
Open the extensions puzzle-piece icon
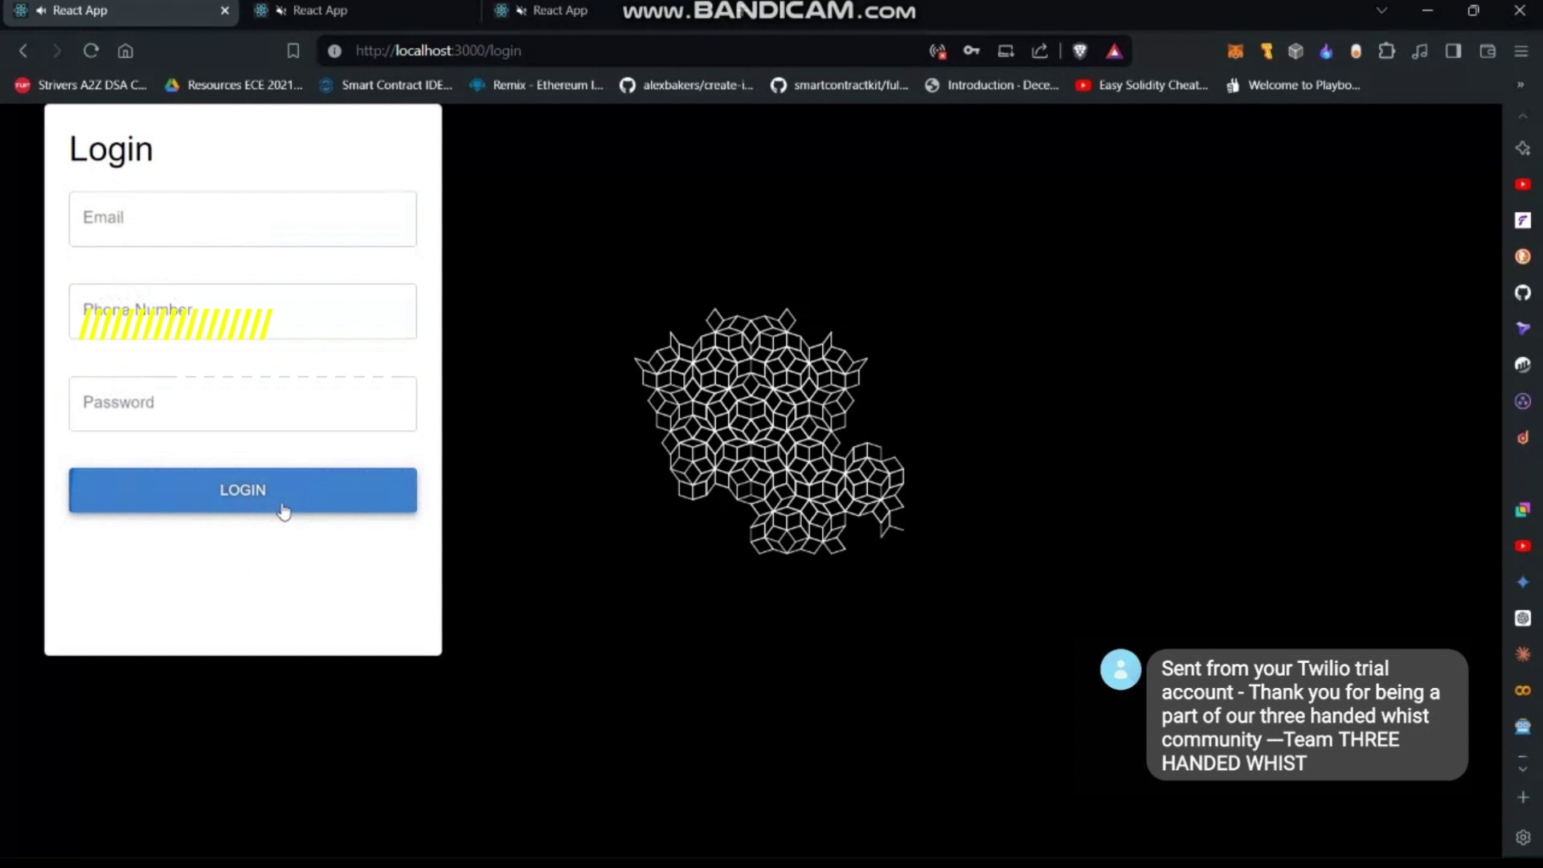(x=1386, y=51)
